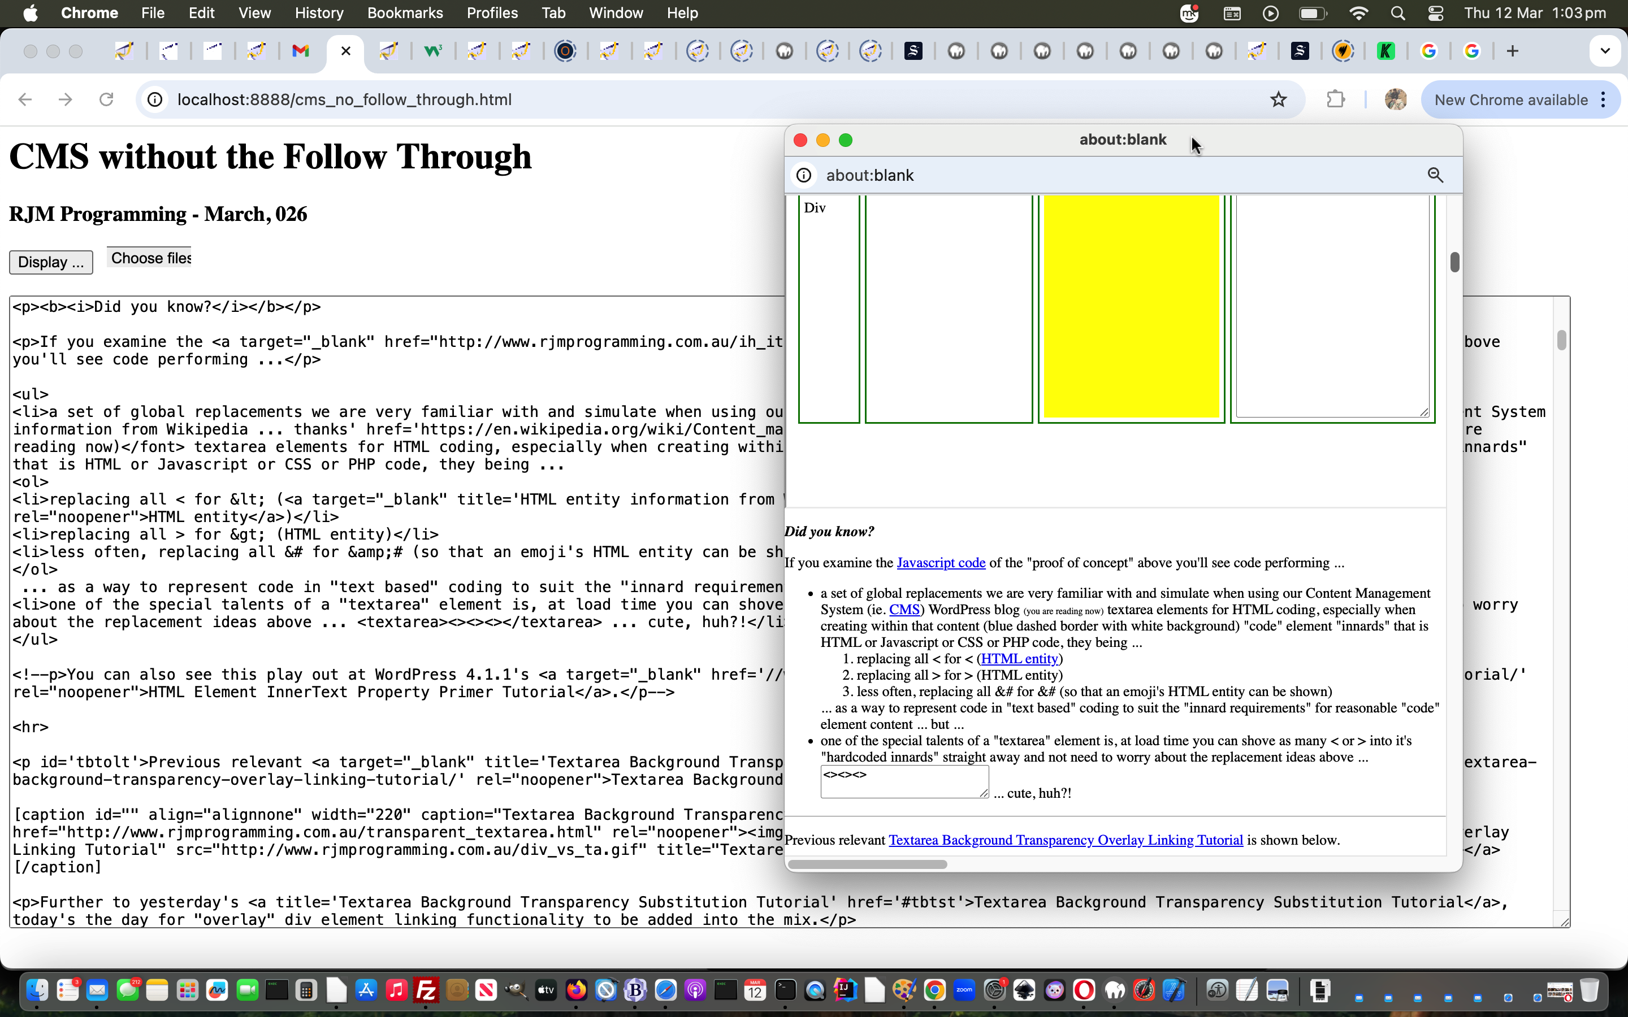
Task: Open Spotlight search from the menu bar
Action: point(1397,13)
